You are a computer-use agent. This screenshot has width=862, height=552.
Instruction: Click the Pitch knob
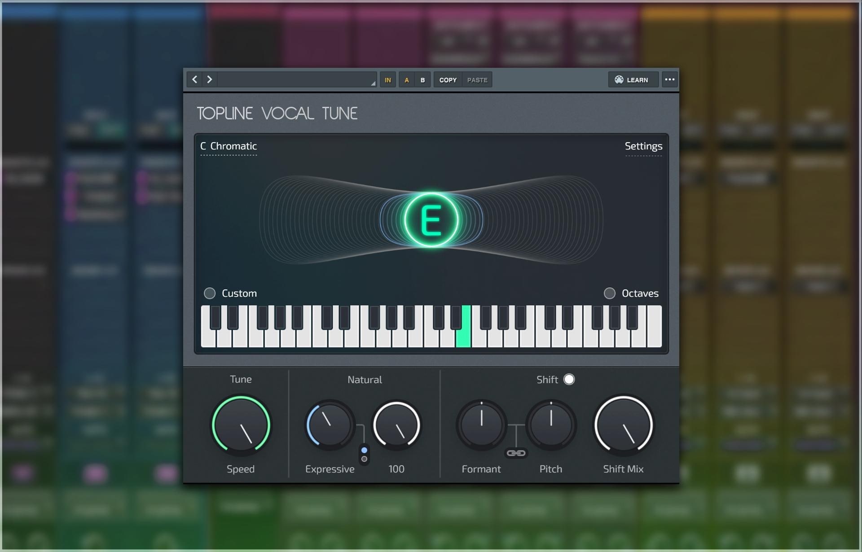(x=551, y=425)
